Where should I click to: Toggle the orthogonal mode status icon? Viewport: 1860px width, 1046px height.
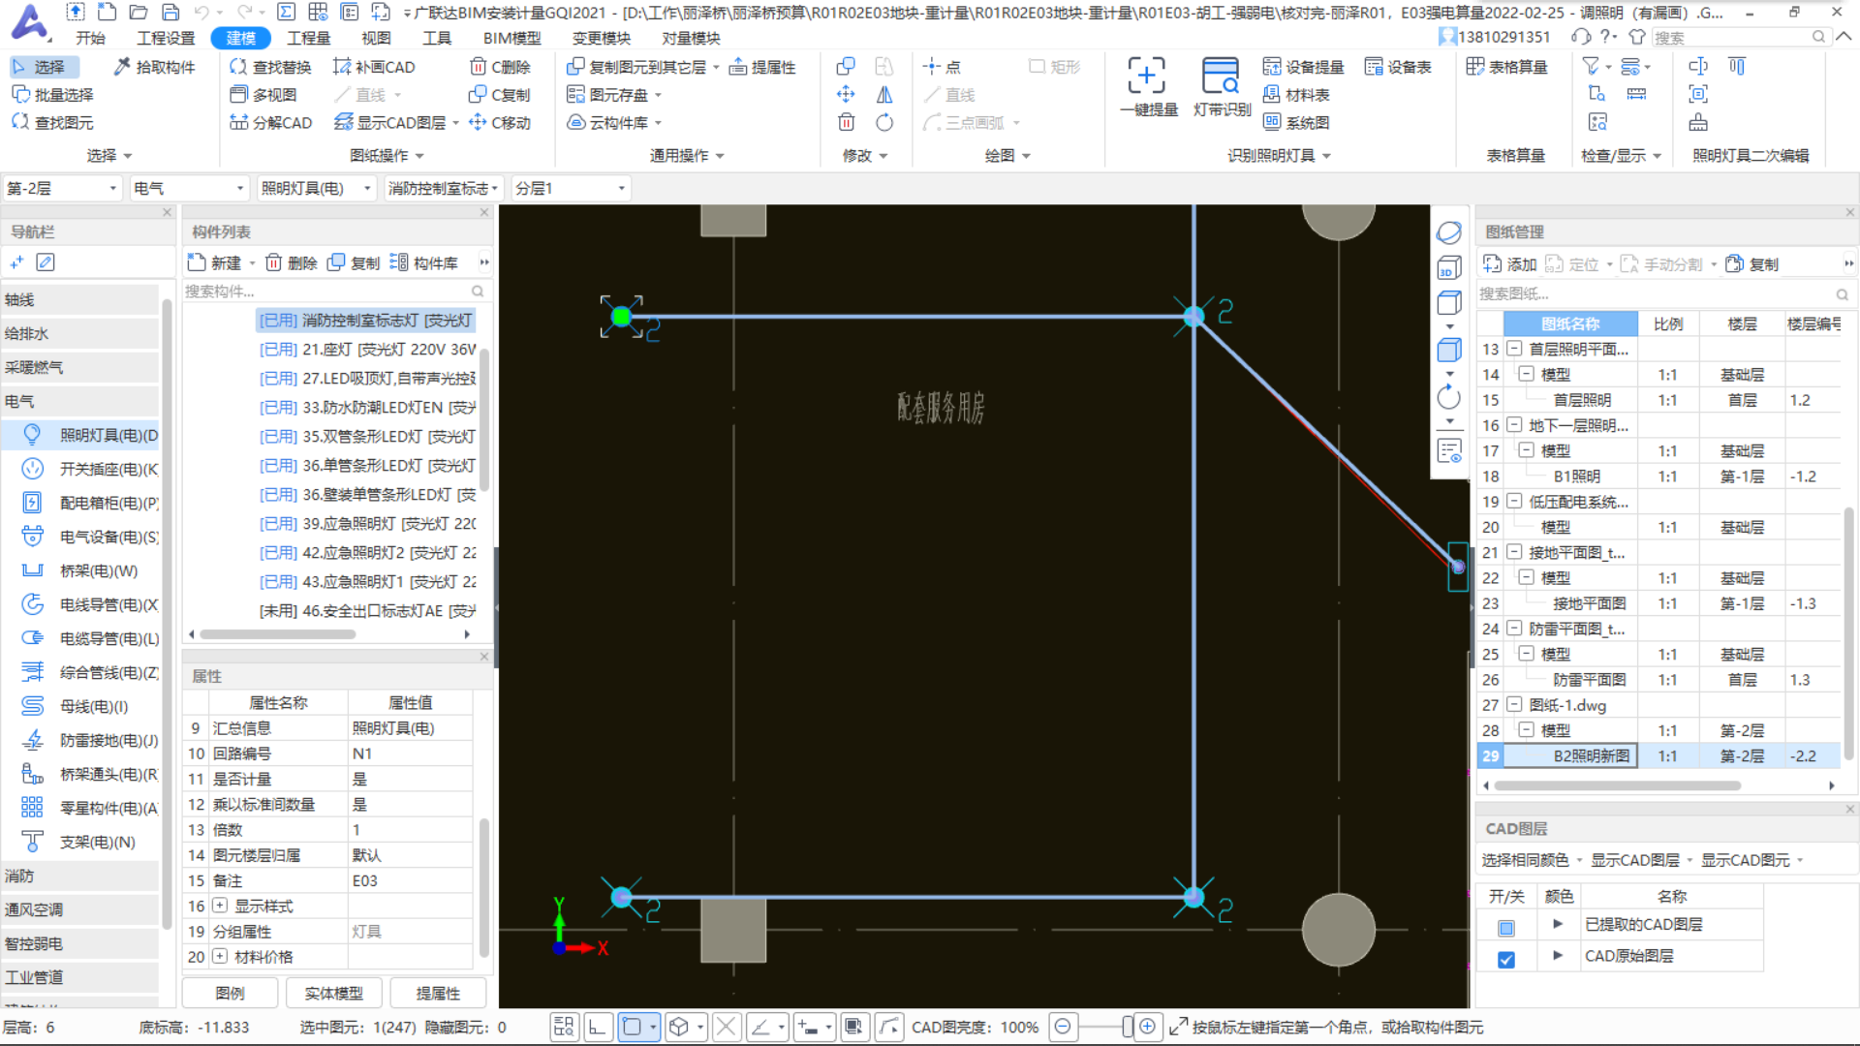598,1027
